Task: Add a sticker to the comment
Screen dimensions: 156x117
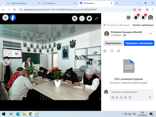Action: coord(130,97)
